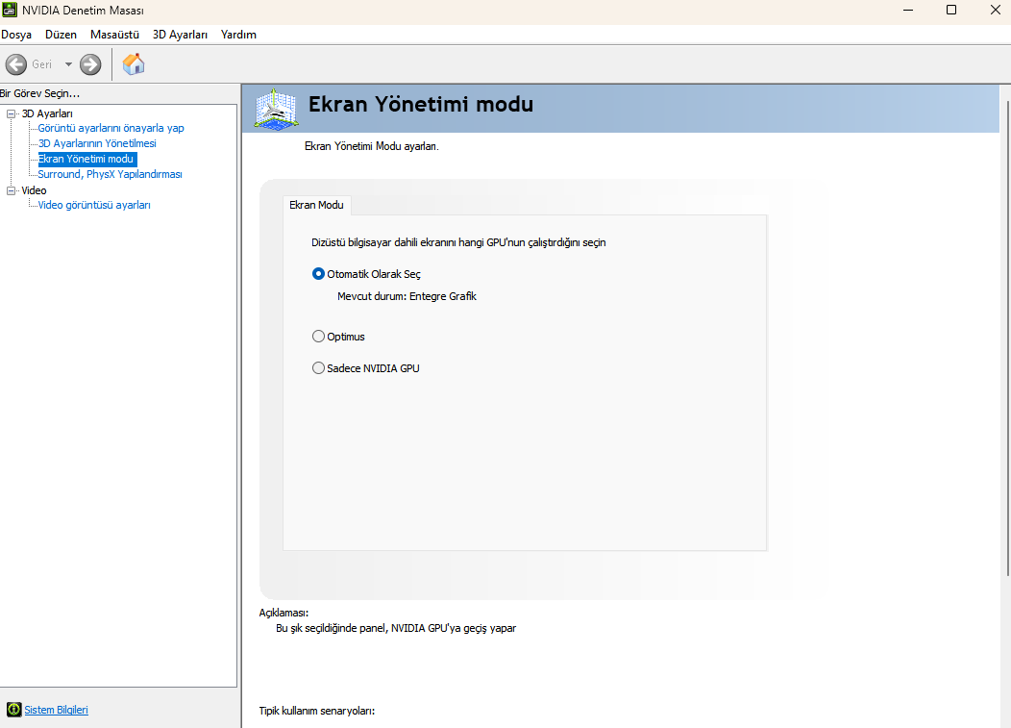Open Görüntü ayarlarını önayarla yap
This screenshot has width=1011, height=728.
[111, 128]
